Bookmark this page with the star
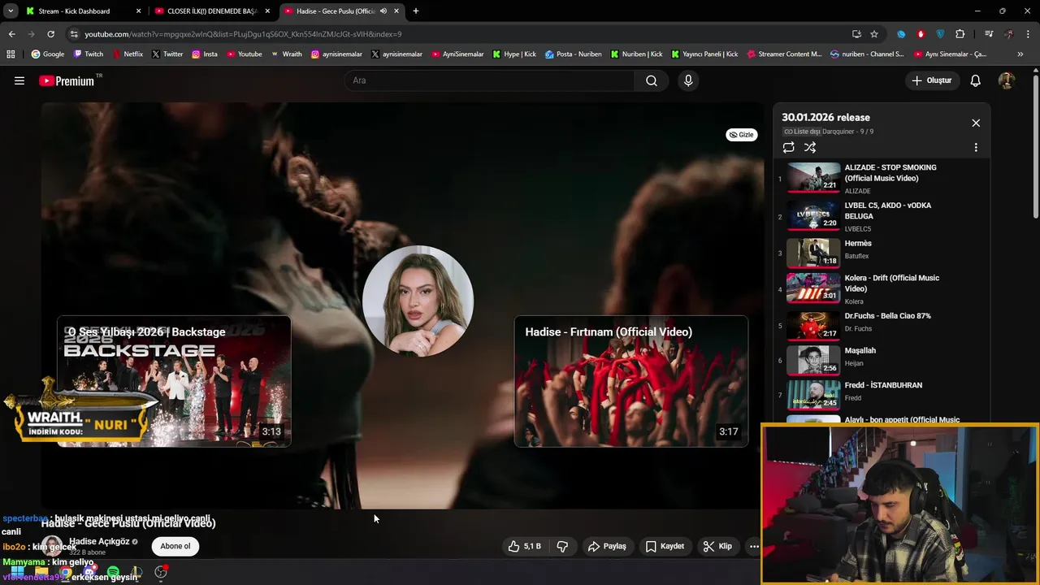This screenshot has width=1040, height=585. (874, 34)
